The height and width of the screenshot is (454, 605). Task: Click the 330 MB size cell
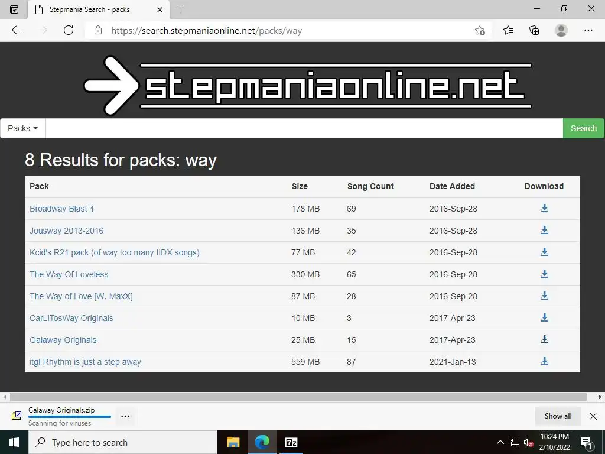(x=305, y=274)
